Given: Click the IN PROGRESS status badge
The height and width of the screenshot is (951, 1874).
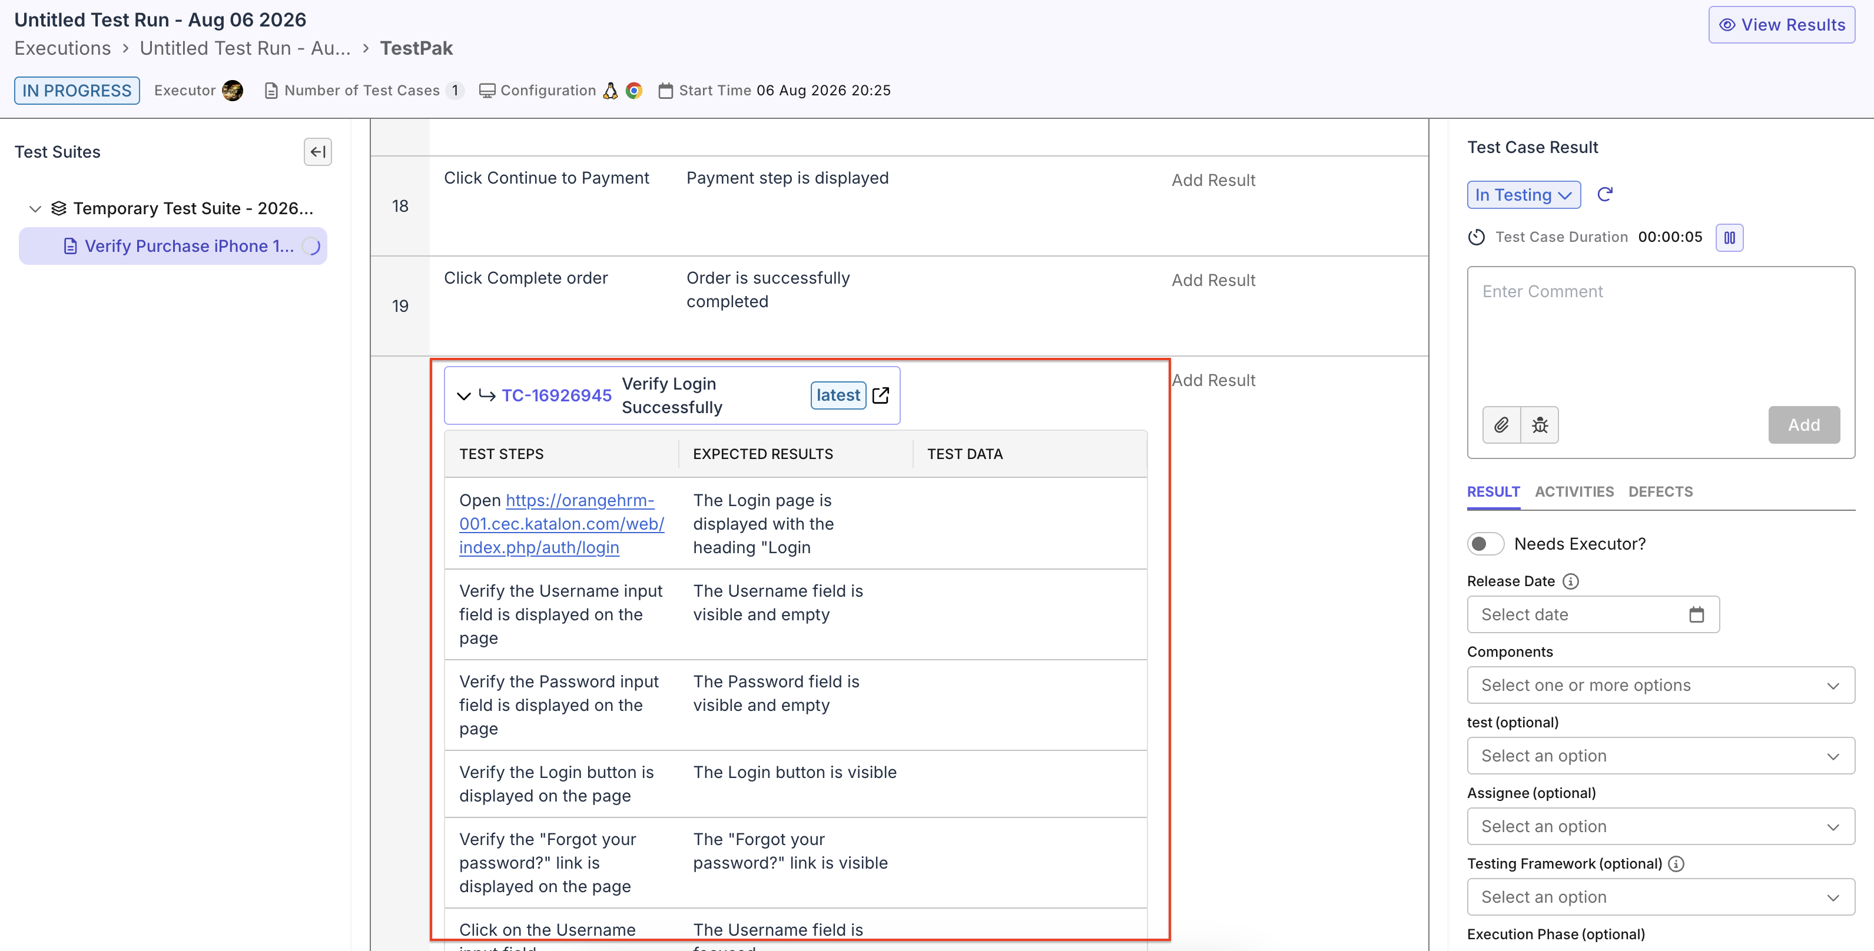Looking at the screenshot, I should (77, 90).
